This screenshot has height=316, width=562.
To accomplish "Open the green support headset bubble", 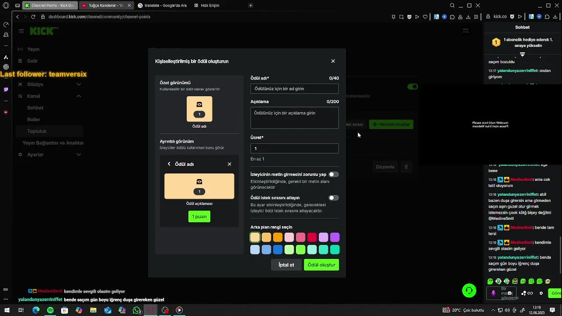I will tap(469, 291).
